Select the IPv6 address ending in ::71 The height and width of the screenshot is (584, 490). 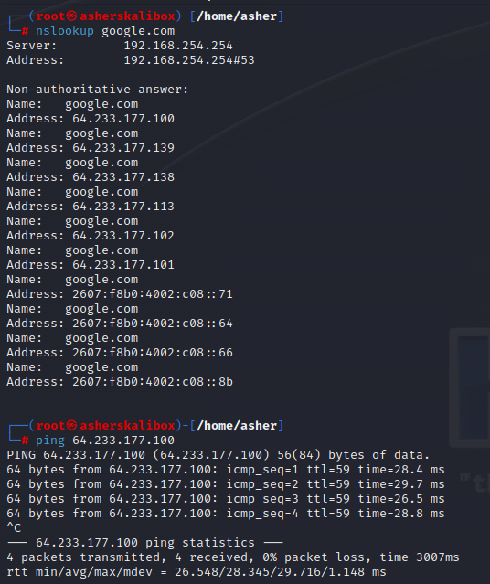153,294
